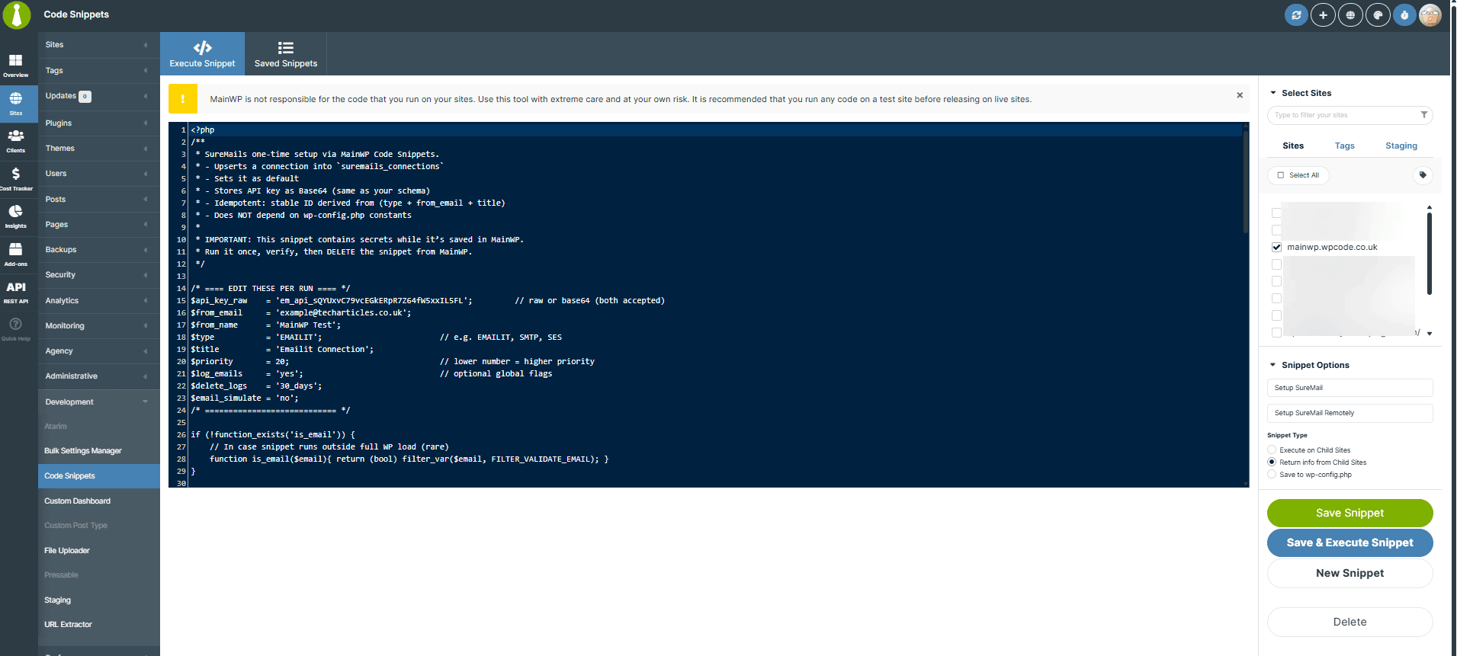The image size is (1457, 656).
Task: Click the sync data refresh icon
Action: coord(1296,15)
